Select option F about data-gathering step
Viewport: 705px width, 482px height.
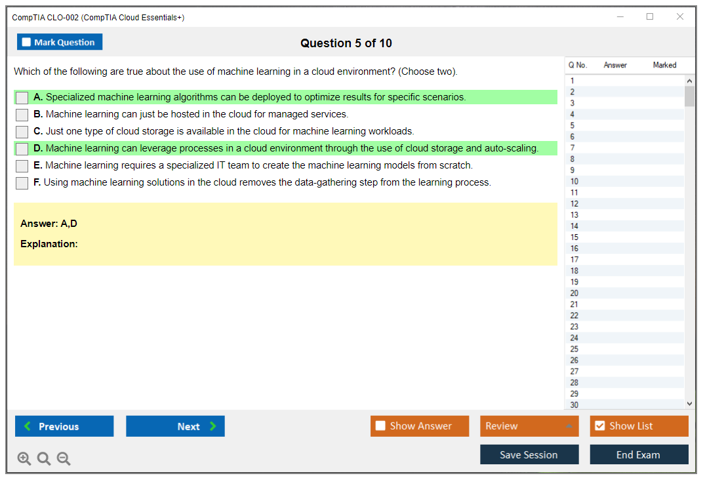pyautogui.click(x=22, y=183)
